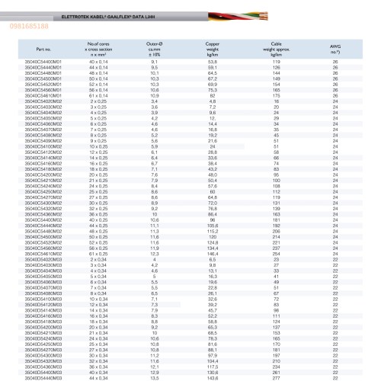Select the '7 x 0,25' cores cell
Screen dimensions: 381x381
click(98, 130)
